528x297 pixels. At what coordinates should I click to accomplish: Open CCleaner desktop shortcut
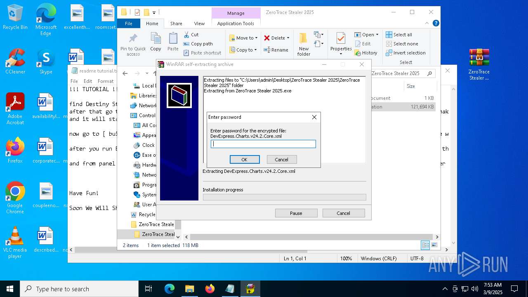point(15,61)
